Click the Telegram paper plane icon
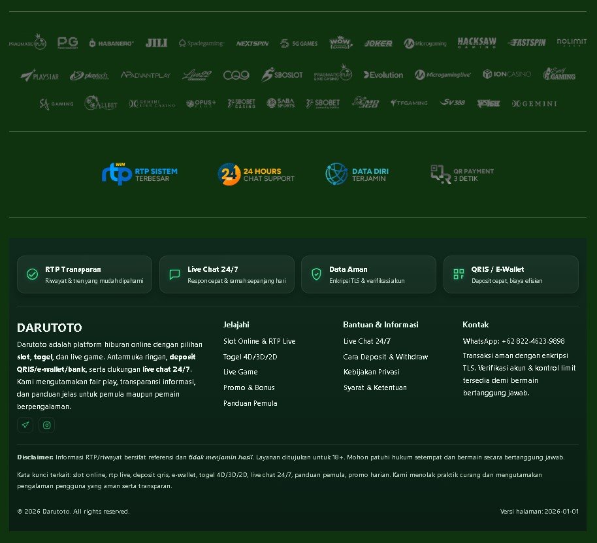Viewport: 597px width, 543px height. click(25, 425)
